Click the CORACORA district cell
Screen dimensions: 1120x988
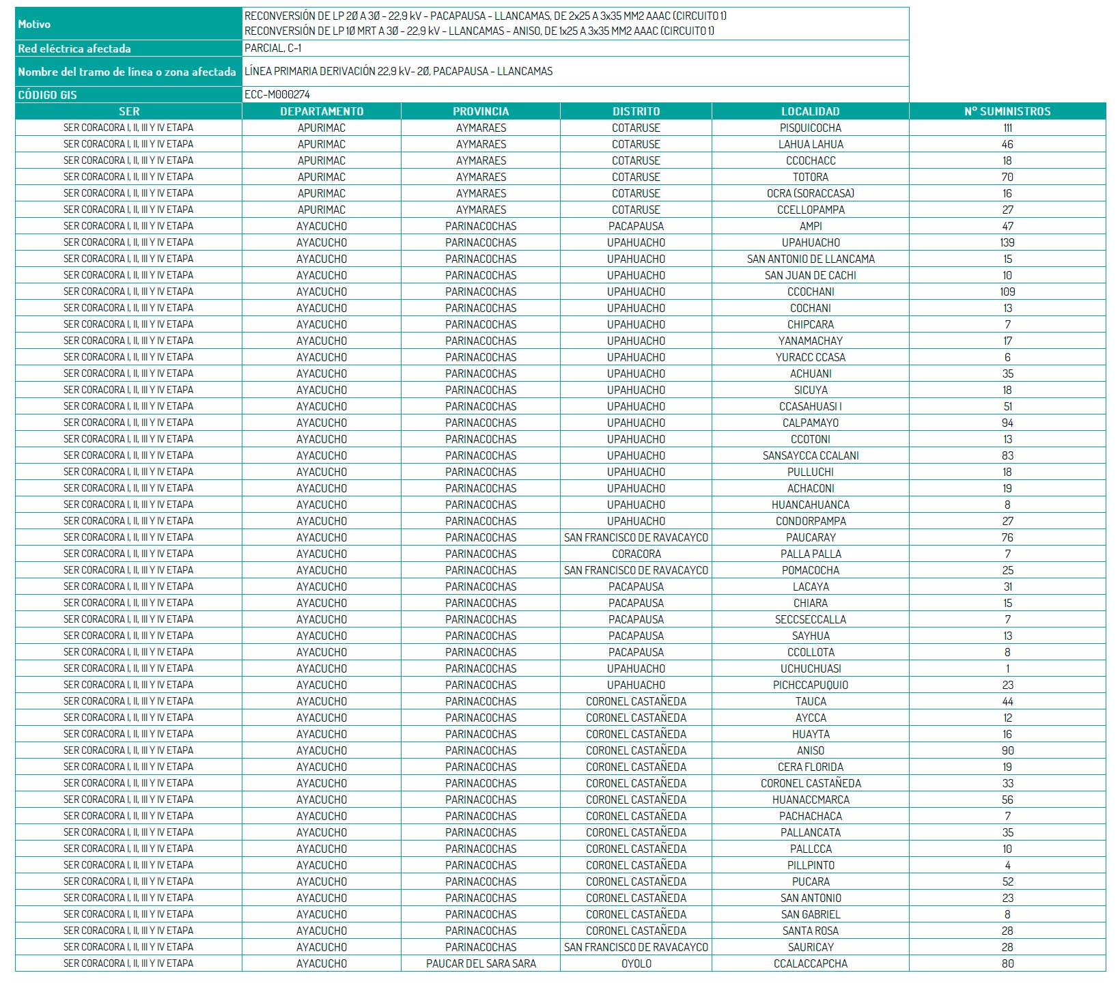[636, 554]
